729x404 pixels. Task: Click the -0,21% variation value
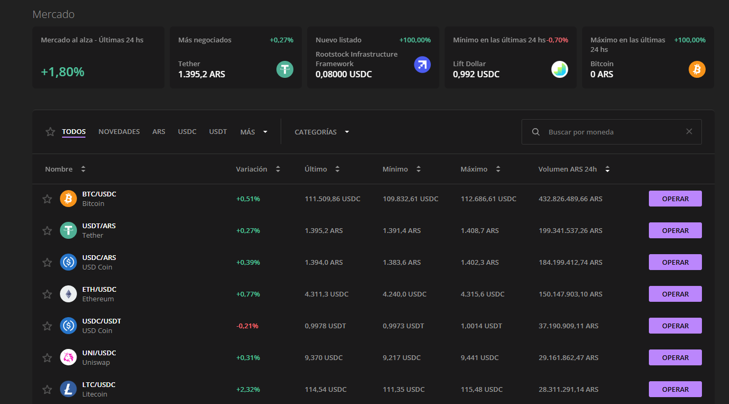247,326
